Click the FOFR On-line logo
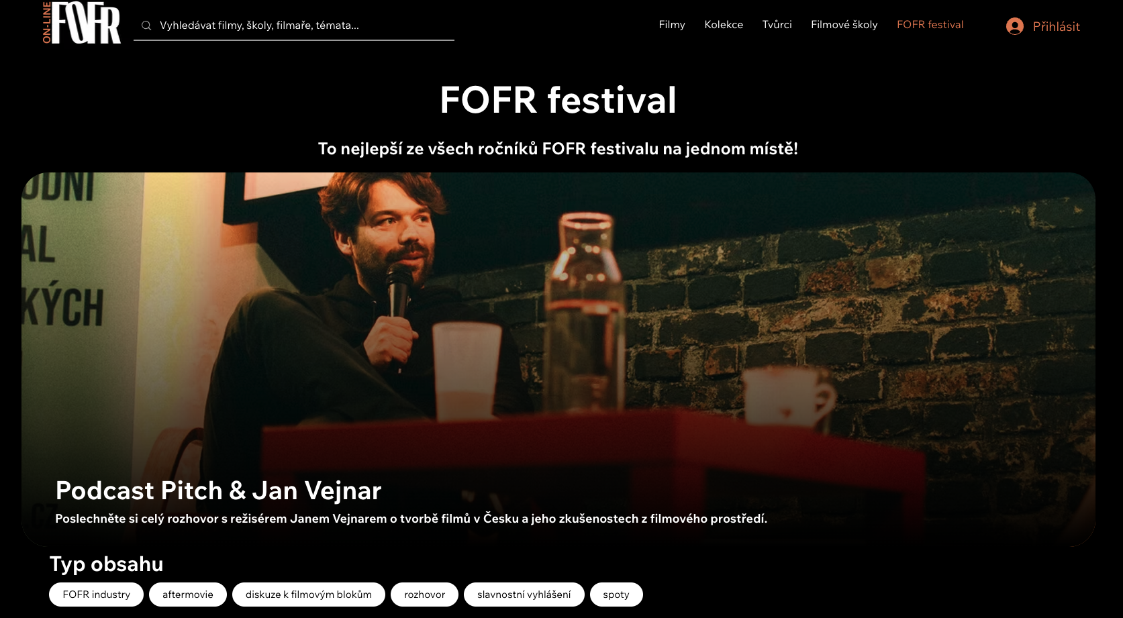 point(81,23)
